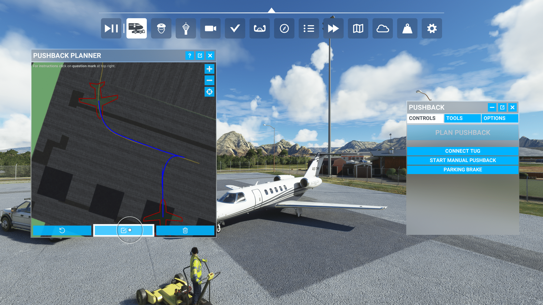Delete the planned path with trash button
The width and height of the screenshot is (543, 305).
185,230
